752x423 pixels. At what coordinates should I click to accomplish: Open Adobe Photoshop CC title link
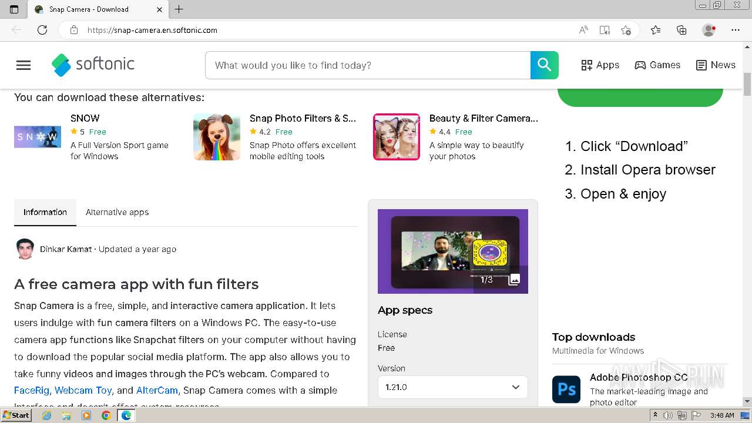click(x=639, y=377)
